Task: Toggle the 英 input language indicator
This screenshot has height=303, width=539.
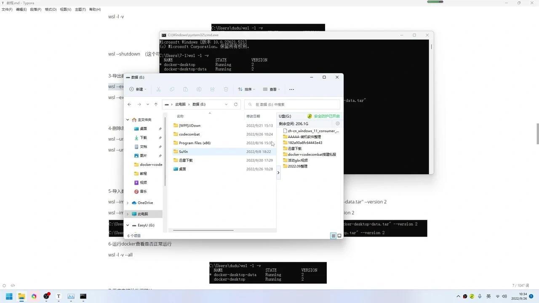Action: [x=488, y=296]
